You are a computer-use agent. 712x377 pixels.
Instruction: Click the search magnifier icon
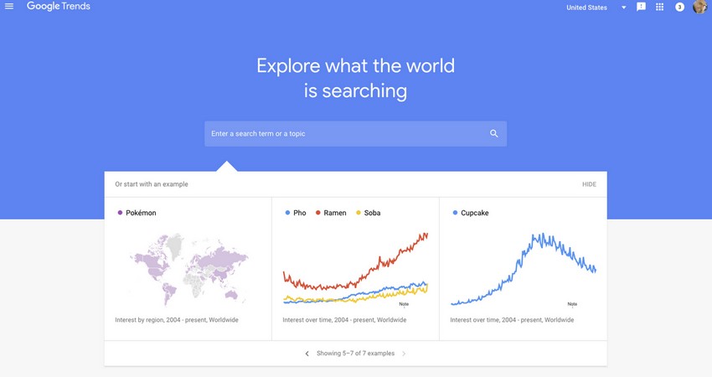[x=494, y=133]
